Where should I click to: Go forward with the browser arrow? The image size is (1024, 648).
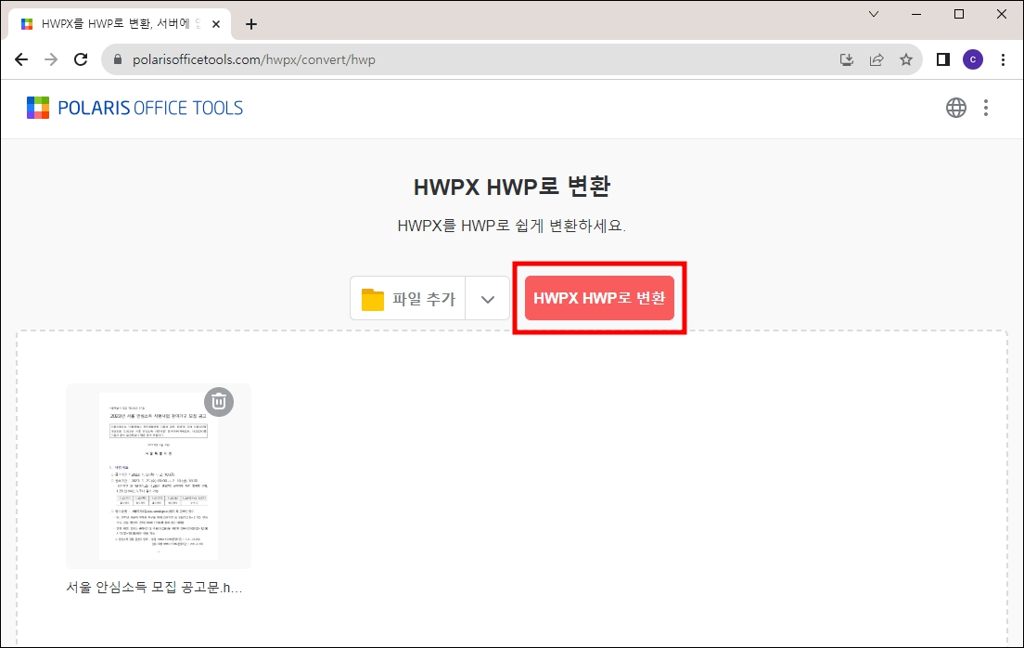pyautogui.click(x=51, y=59)
